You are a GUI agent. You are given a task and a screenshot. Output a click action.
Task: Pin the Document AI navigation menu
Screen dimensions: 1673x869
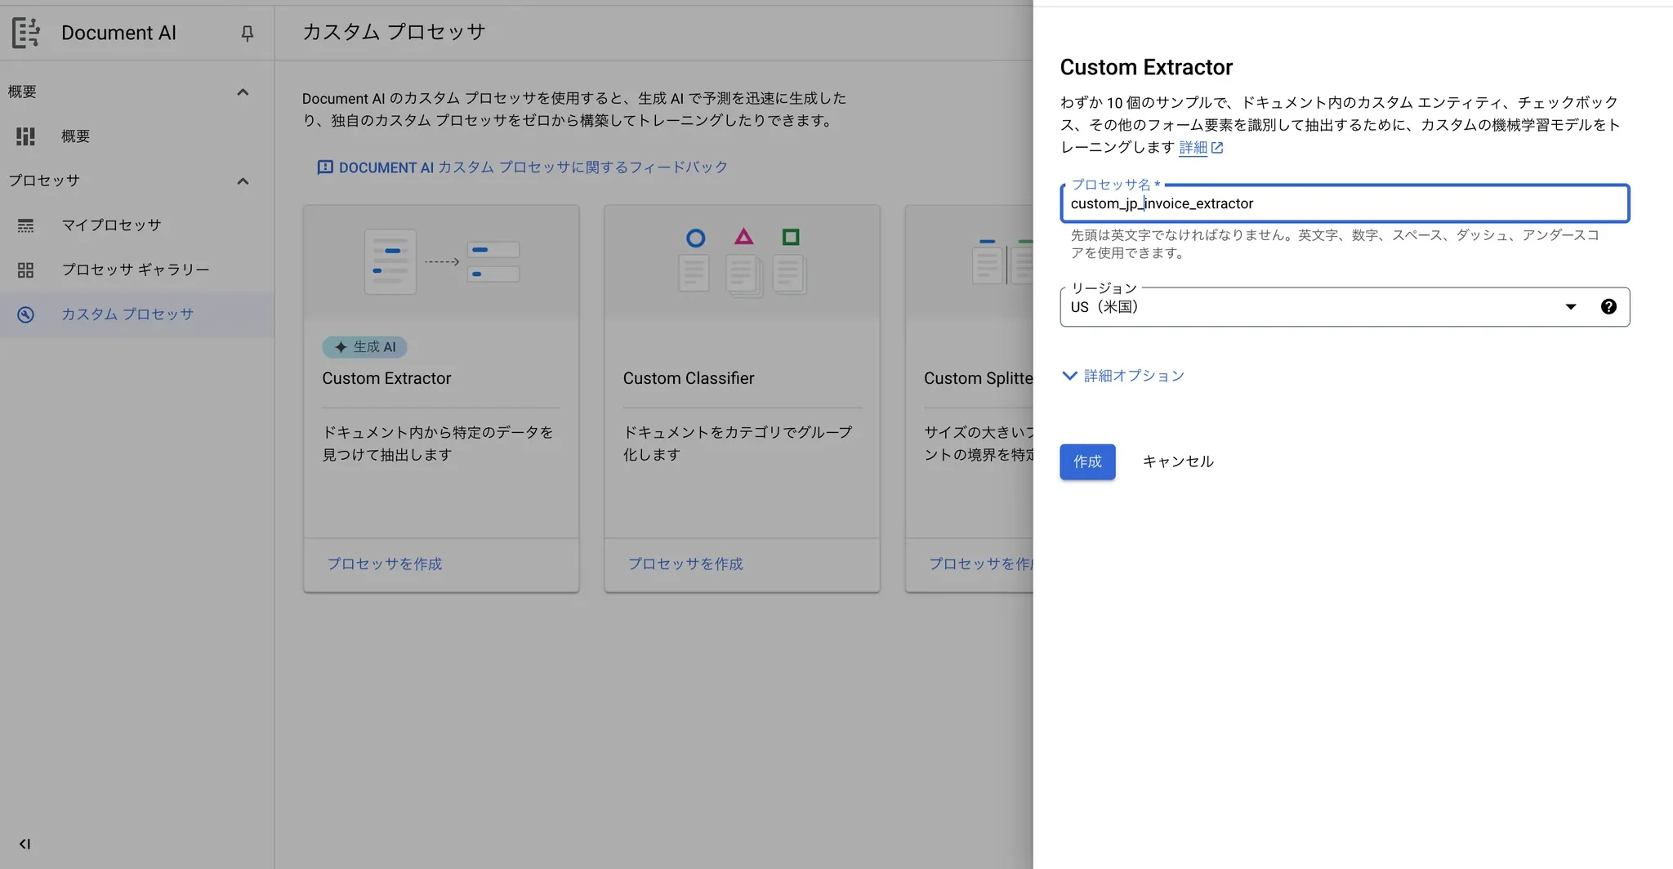coord(247,33)
